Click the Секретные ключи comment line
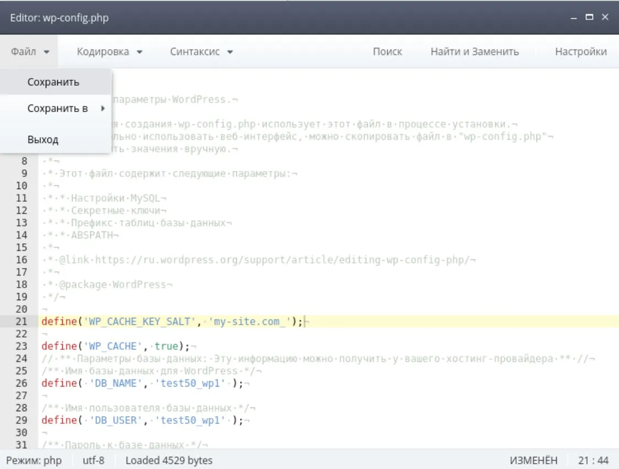 [x=105, y=211]
